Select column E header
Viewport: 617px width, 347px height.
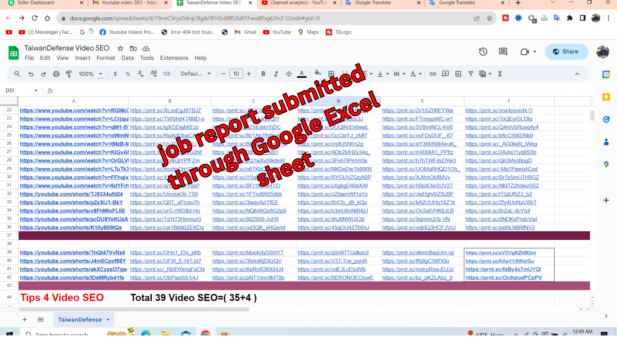422,101
